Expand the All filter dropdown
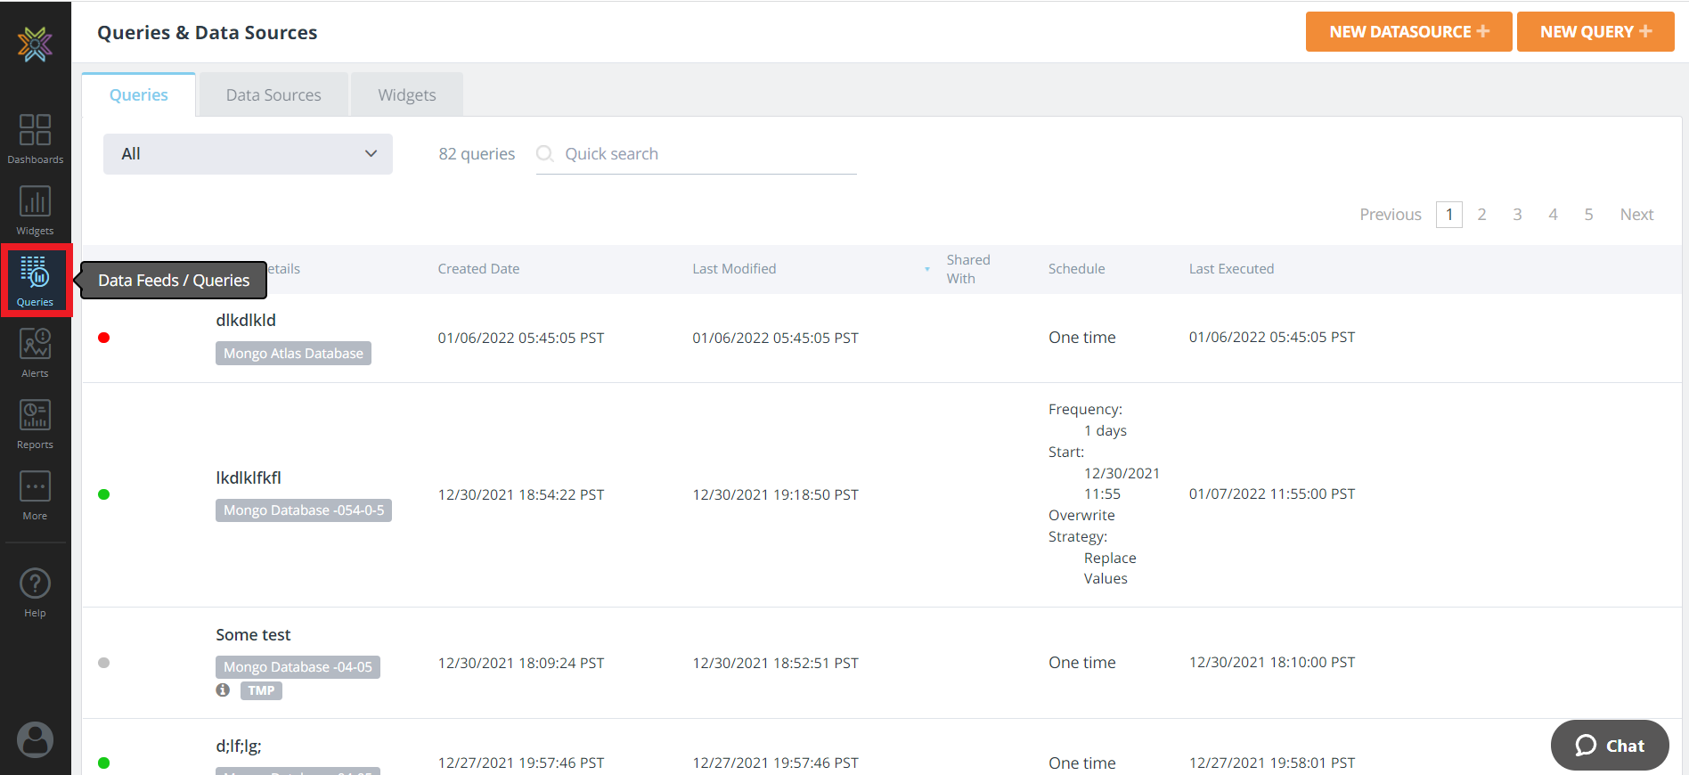Image resolution: width=1689 pixels, height=775 pixels. (x=248, y=154)
